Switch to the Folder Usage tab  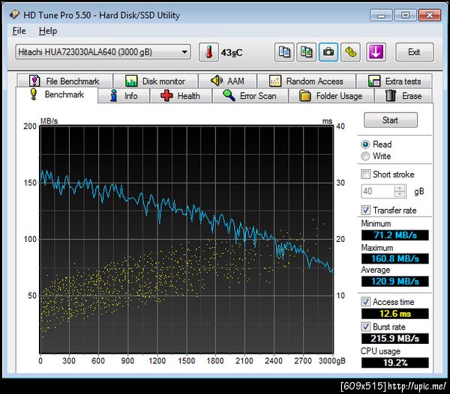click(x=331, y=96)
